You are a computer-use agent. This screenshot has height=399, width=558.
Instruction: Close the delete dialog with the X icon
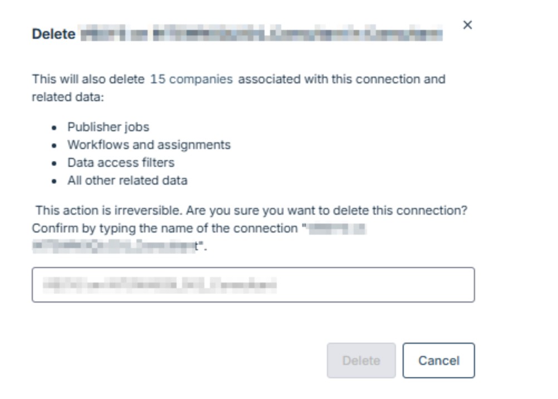pyautogui.click(x=468, y=25)
